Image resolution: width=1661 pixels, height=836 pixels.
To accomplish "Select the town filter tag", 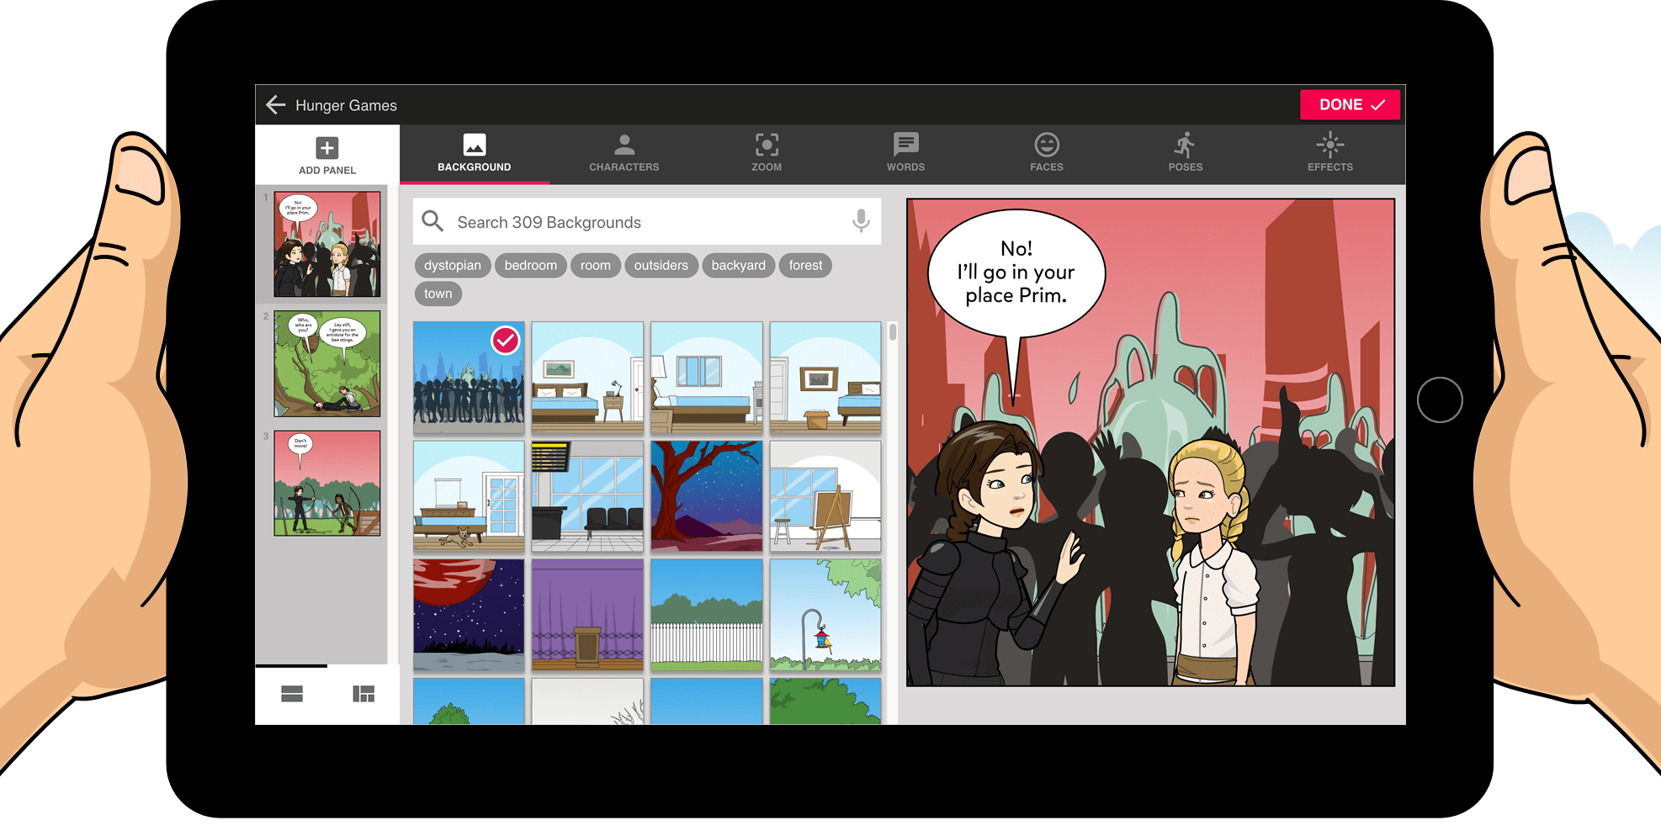I will [x=438, y=294].
